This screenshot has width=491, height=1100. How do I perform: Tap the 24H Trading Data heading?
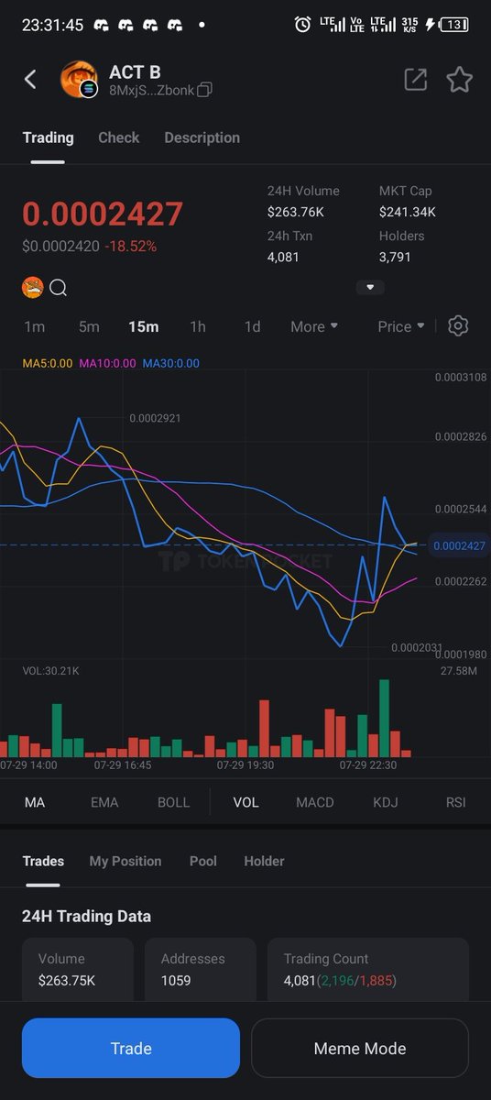tap(87, 916)
